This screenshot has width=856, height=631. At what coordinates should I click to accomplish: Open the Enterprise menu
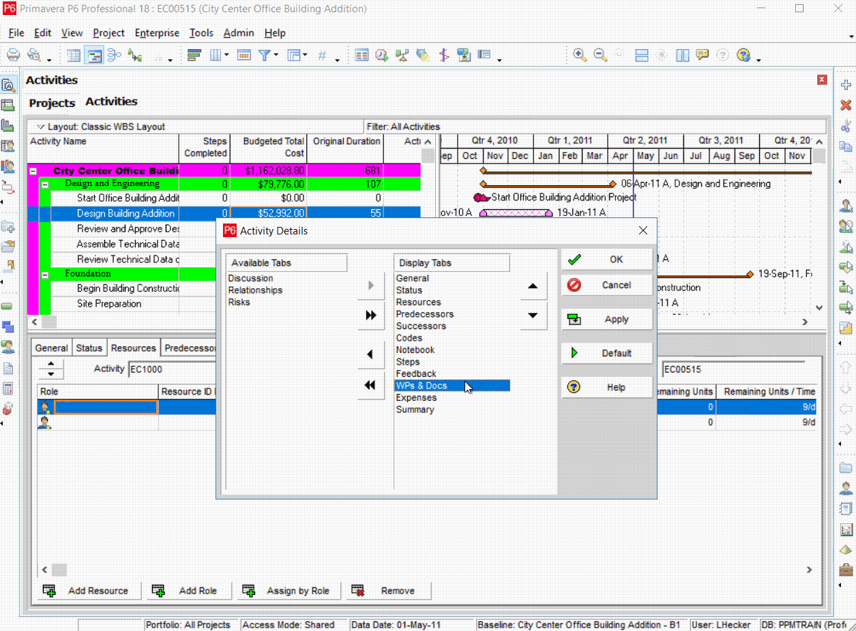click(x=157, y=33)
